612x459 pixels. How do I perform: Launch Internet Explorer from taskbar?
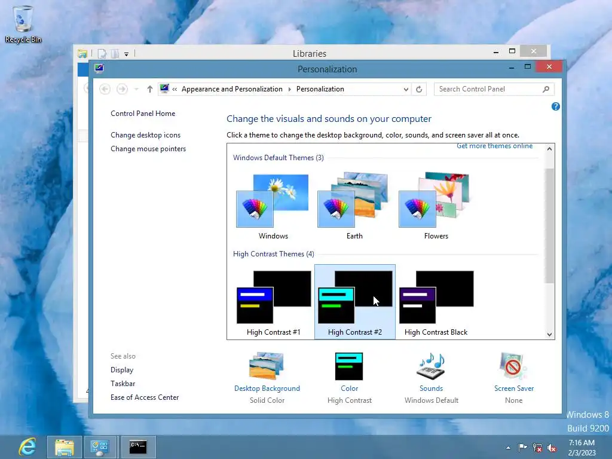27,447
